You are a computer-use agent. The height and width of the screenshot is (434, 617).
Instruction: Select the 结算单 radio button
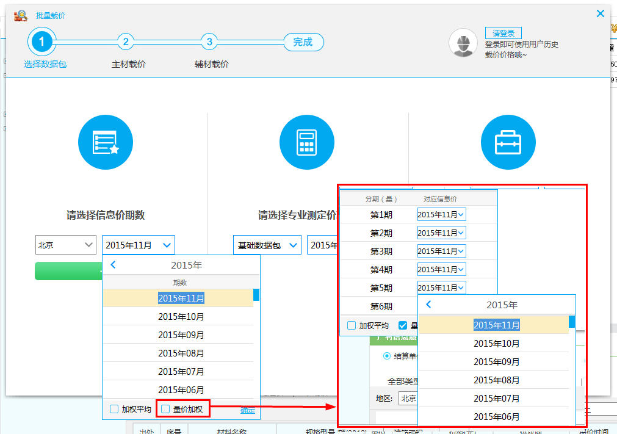tap(386, 356)
